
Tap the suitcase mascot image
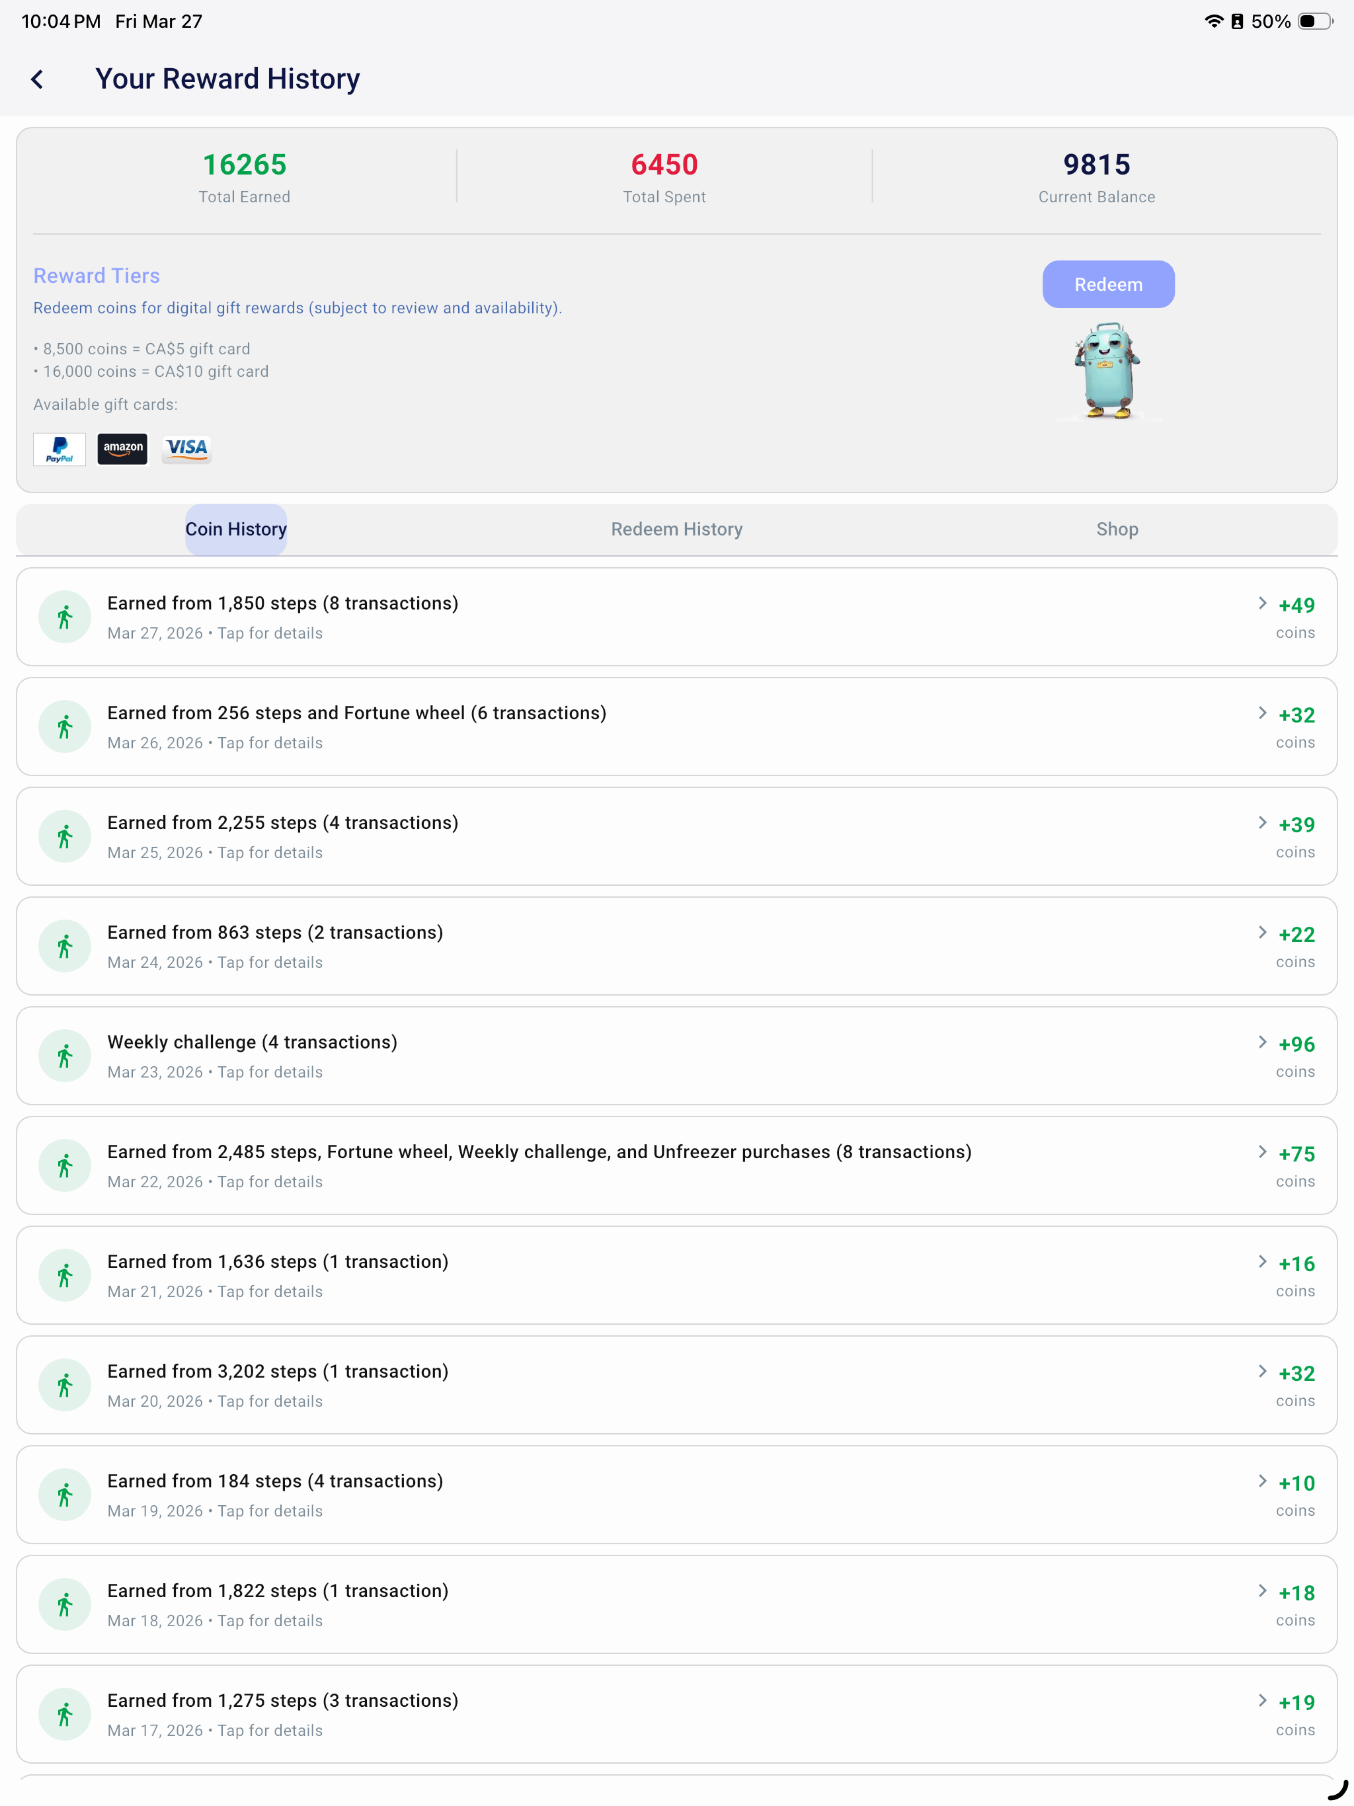tap(1107, 372)
